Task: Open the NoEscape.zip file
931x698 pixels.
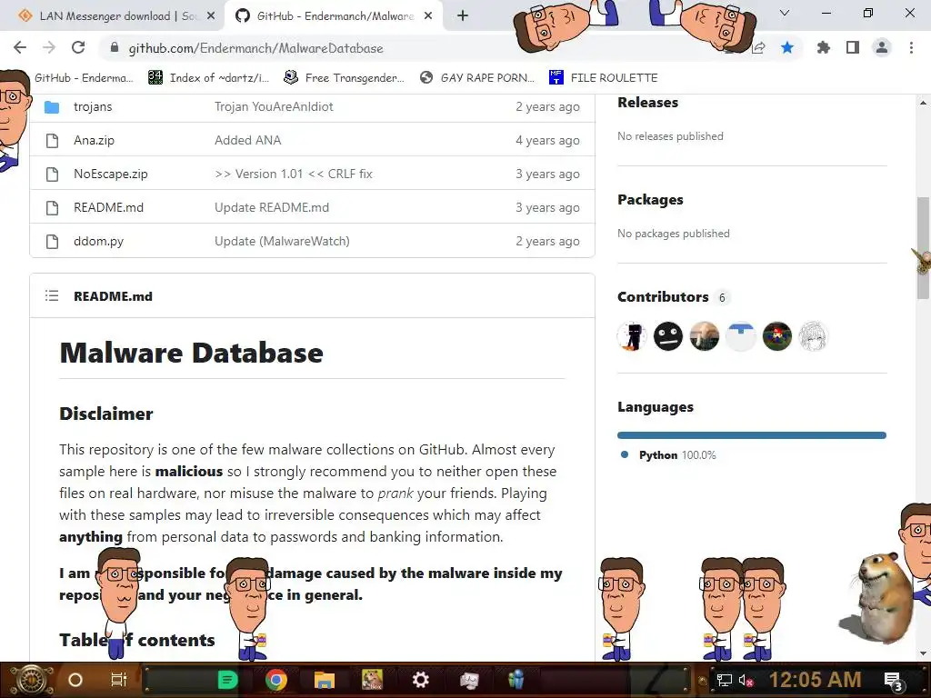Action: [x=110, y=174]
